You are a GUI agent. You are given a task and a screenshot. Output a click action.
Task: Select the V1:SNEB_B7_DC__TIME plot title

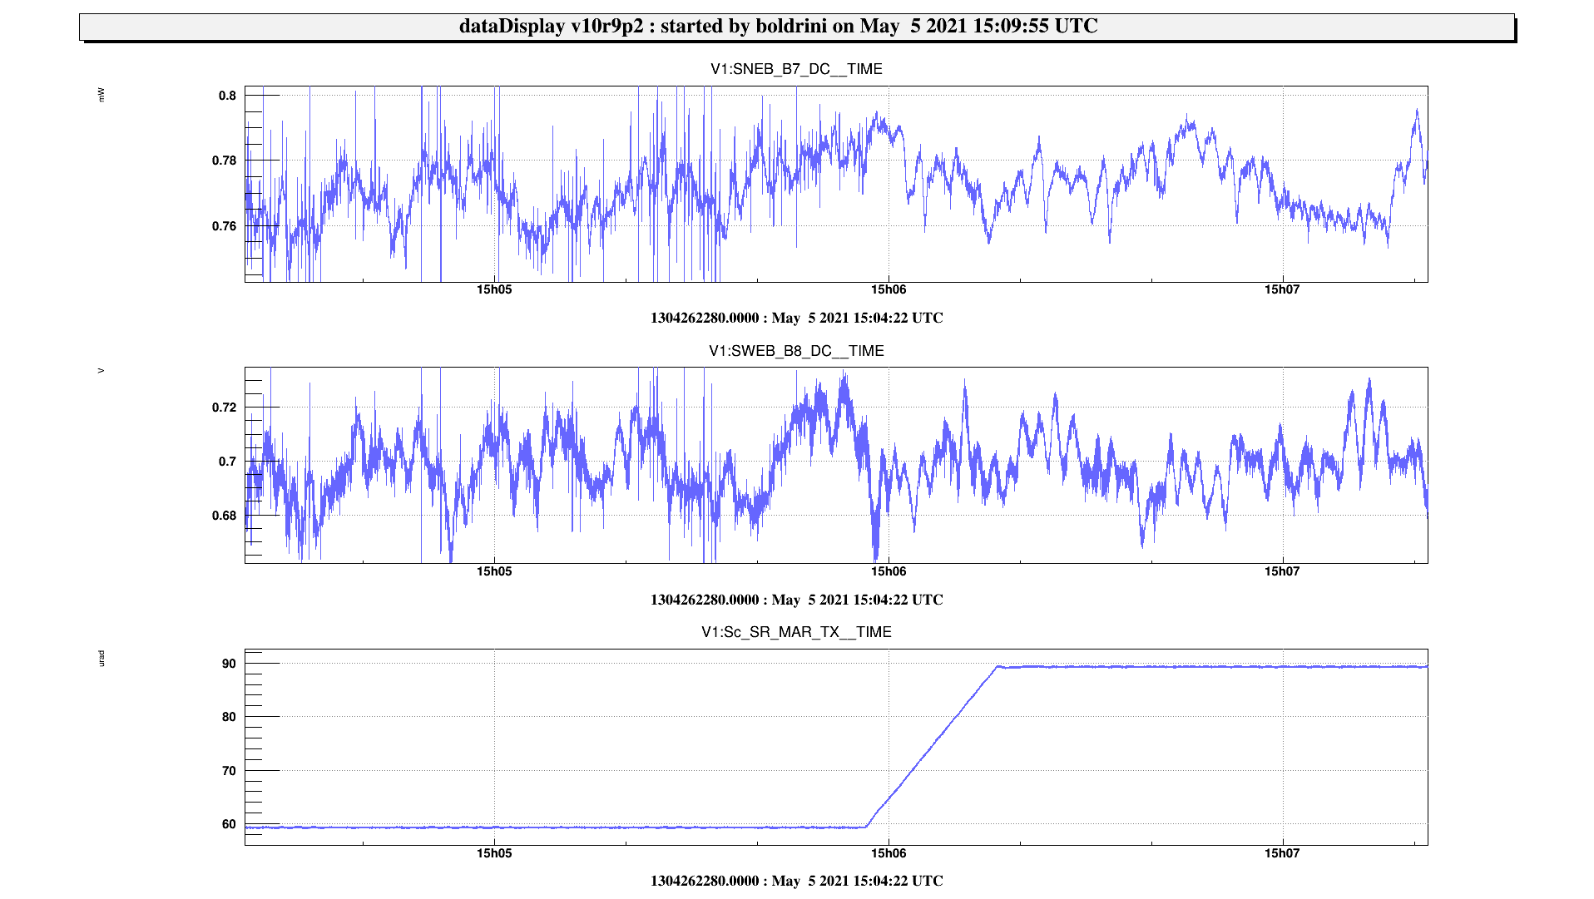tap(796, 69)
